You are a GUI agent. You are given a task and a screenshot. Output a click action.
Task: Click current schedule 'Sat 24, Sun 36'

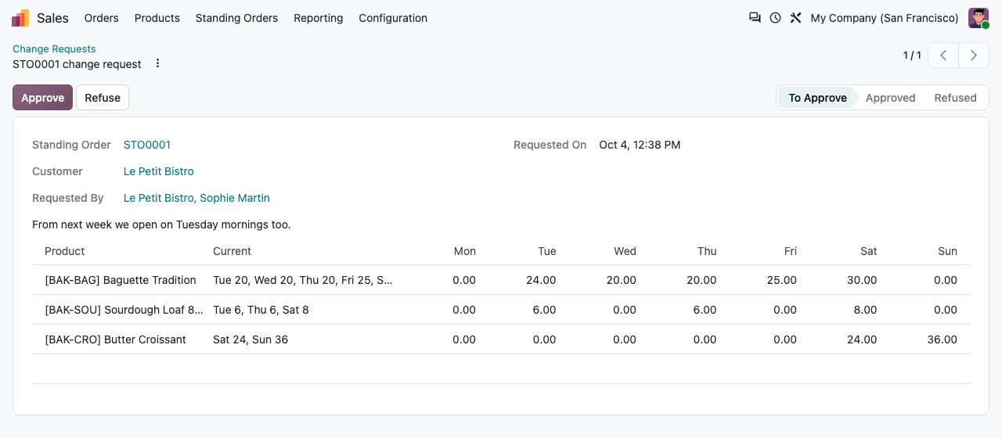click(250, 339)
